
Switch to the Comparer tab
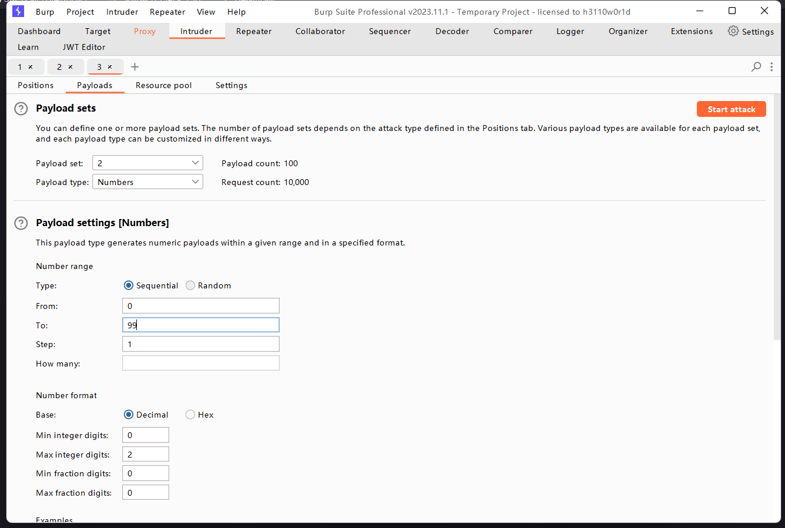[x=513, y=31]
